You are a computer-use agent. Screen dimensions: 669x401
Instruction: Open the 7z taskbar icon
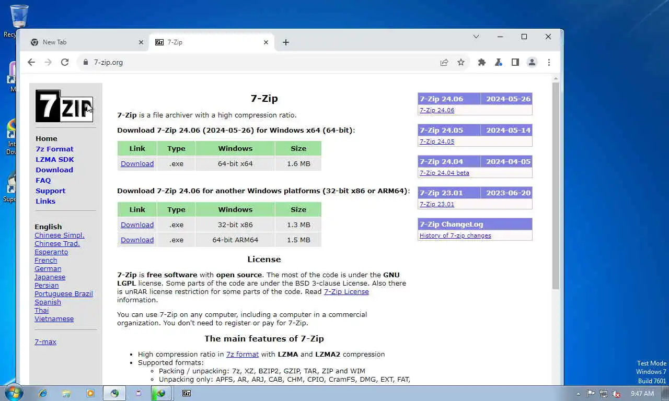click(x=187, y=393)
